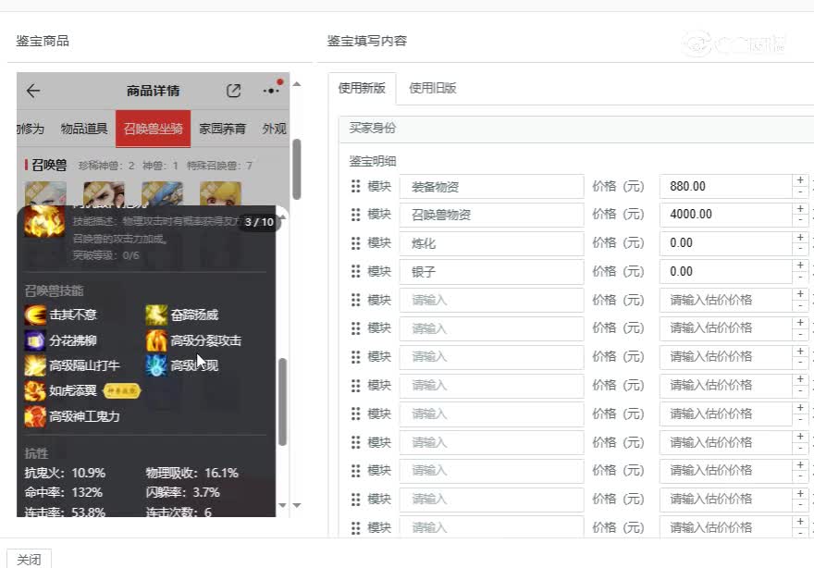Click the 奋蹄扬威 skill icon
The width and height of the screenshot is (814, 568).
tap(156, 315)
